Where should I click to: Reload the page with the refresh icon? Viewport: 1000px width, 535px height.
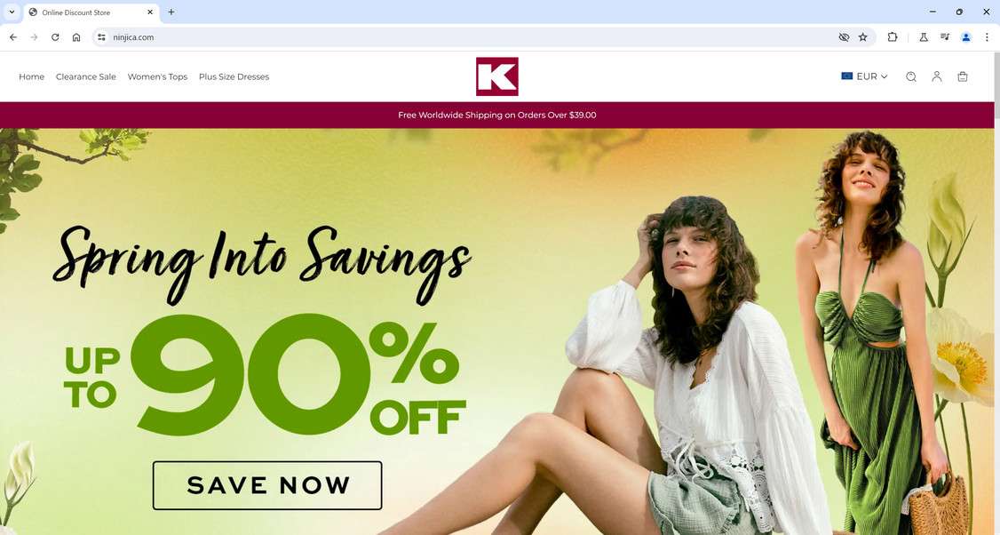(55, 37)
